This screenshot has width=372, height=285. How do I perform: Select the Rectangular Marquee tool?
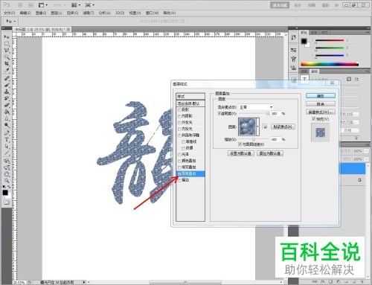tap(7, 44)
